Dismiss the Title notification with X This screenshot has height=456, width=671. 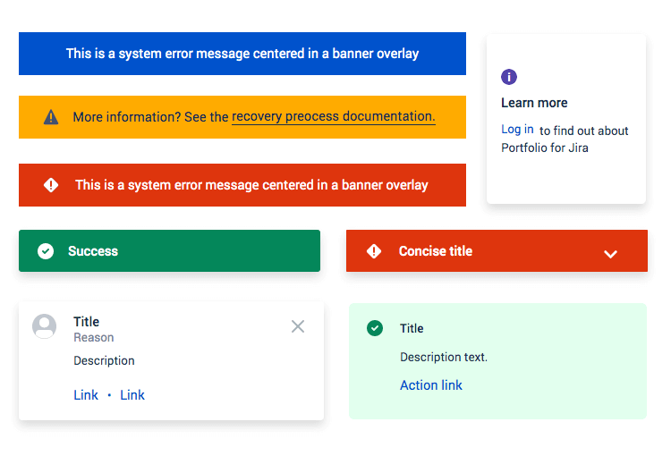click(298, 326)
